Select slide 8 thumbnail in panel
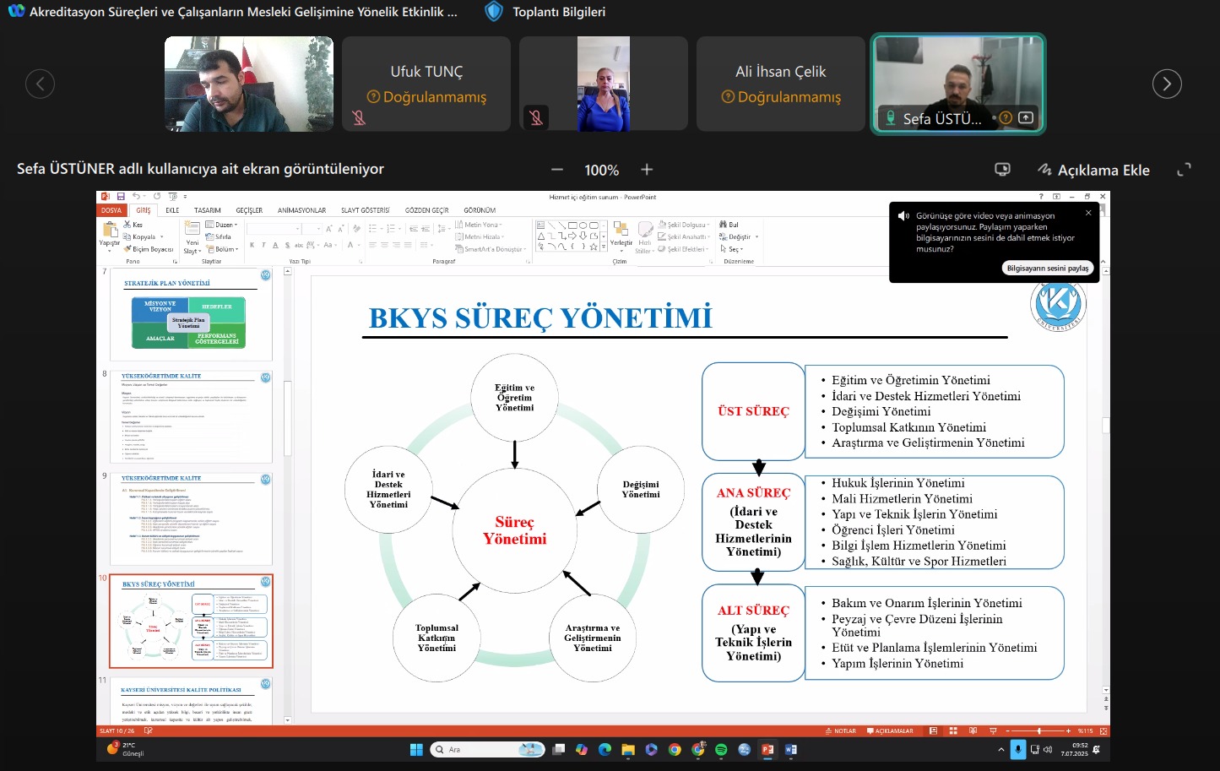This screenshot has height=771, width=1220. tap(192, 417)
